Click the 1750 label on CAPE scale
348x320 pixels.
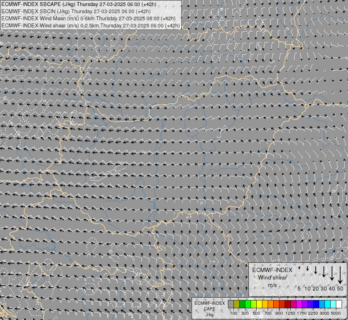click(302, 313)
